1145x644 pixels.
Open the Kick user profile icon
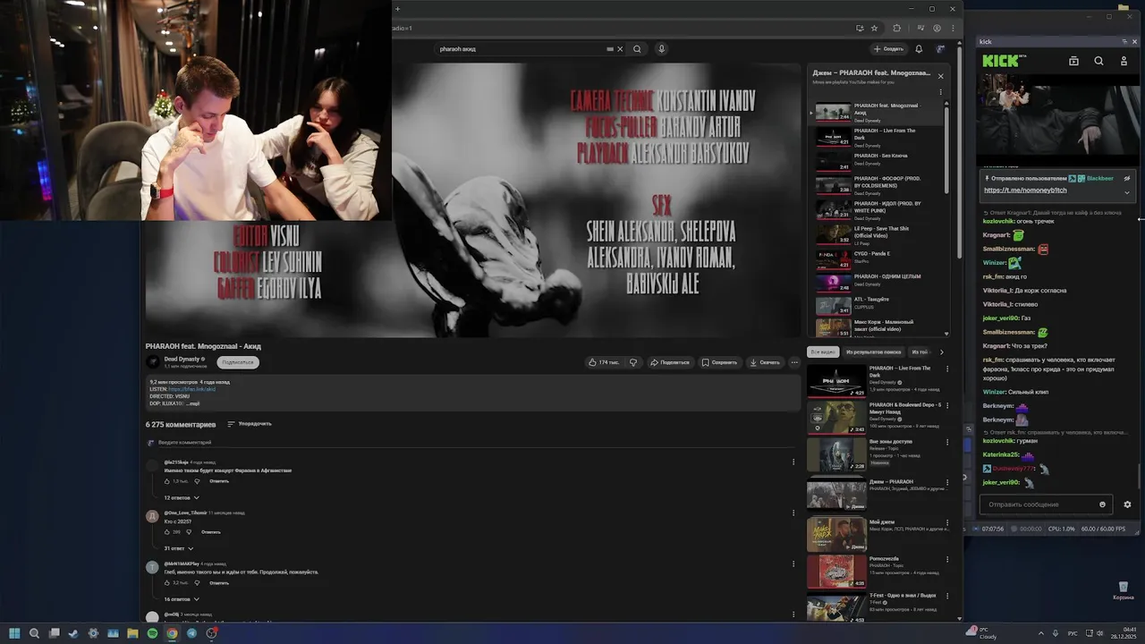tap(1124, 61)
